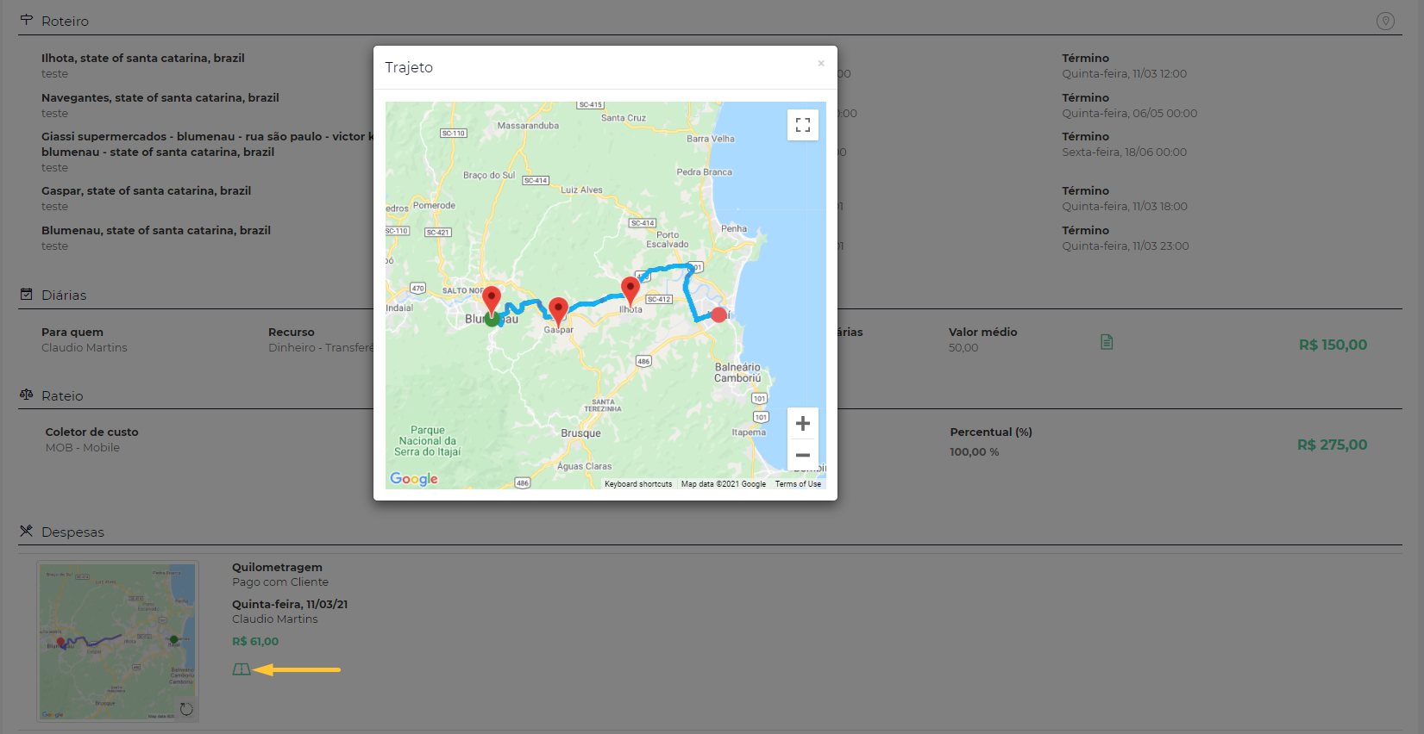Zoom in on the map with plus button
This screenshot has width=1424, height=734.
point(802,423)
